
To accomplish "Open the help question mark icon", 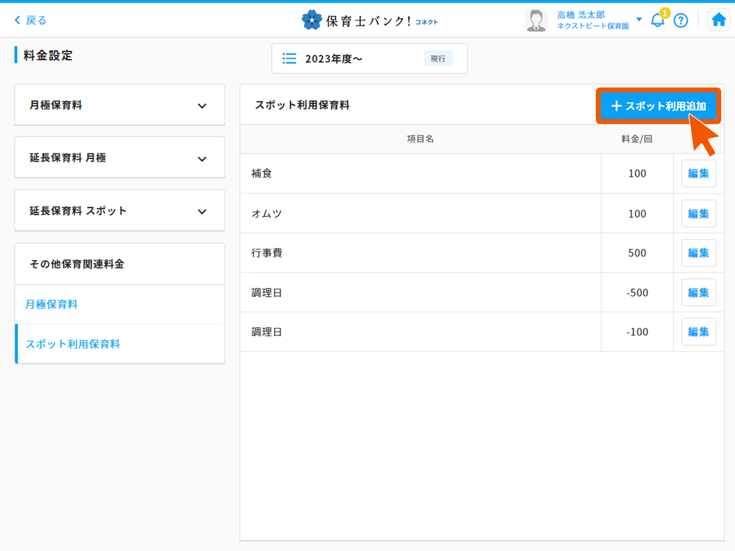I will point(681,21).
